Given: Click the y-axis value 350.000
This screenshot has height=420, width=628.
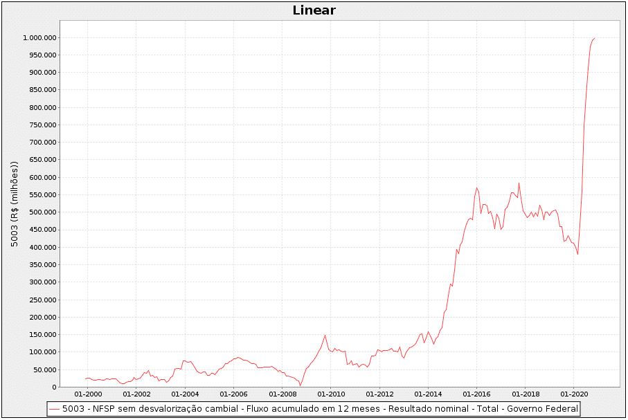Looking at the screenshot, I should (x=42, y=264).
